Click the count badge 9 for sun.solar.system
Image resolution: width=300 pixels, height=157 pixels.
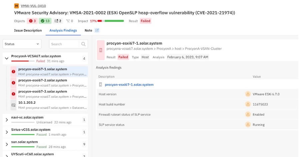click(84, 144)
